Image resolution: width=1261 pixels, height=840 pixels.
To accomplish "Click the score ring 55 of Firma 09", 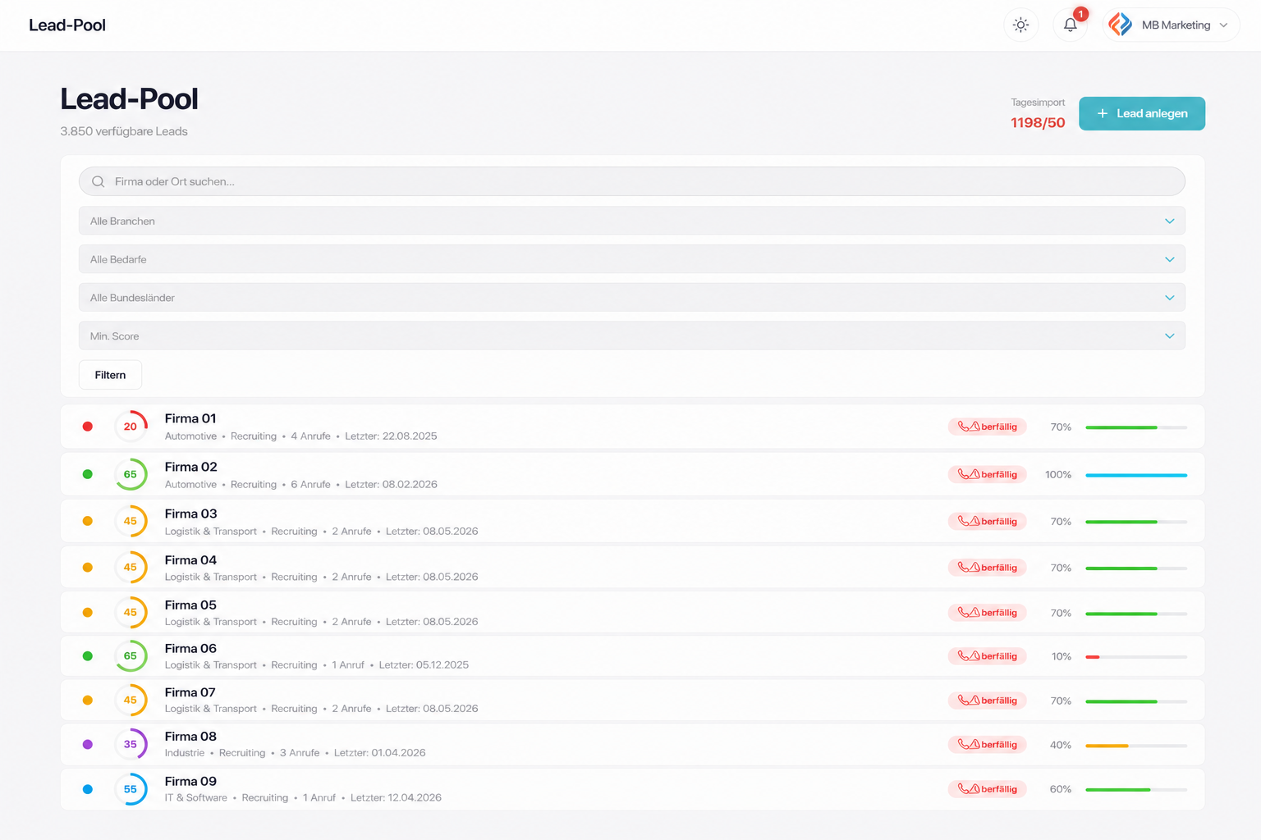I will coord(131,789).
